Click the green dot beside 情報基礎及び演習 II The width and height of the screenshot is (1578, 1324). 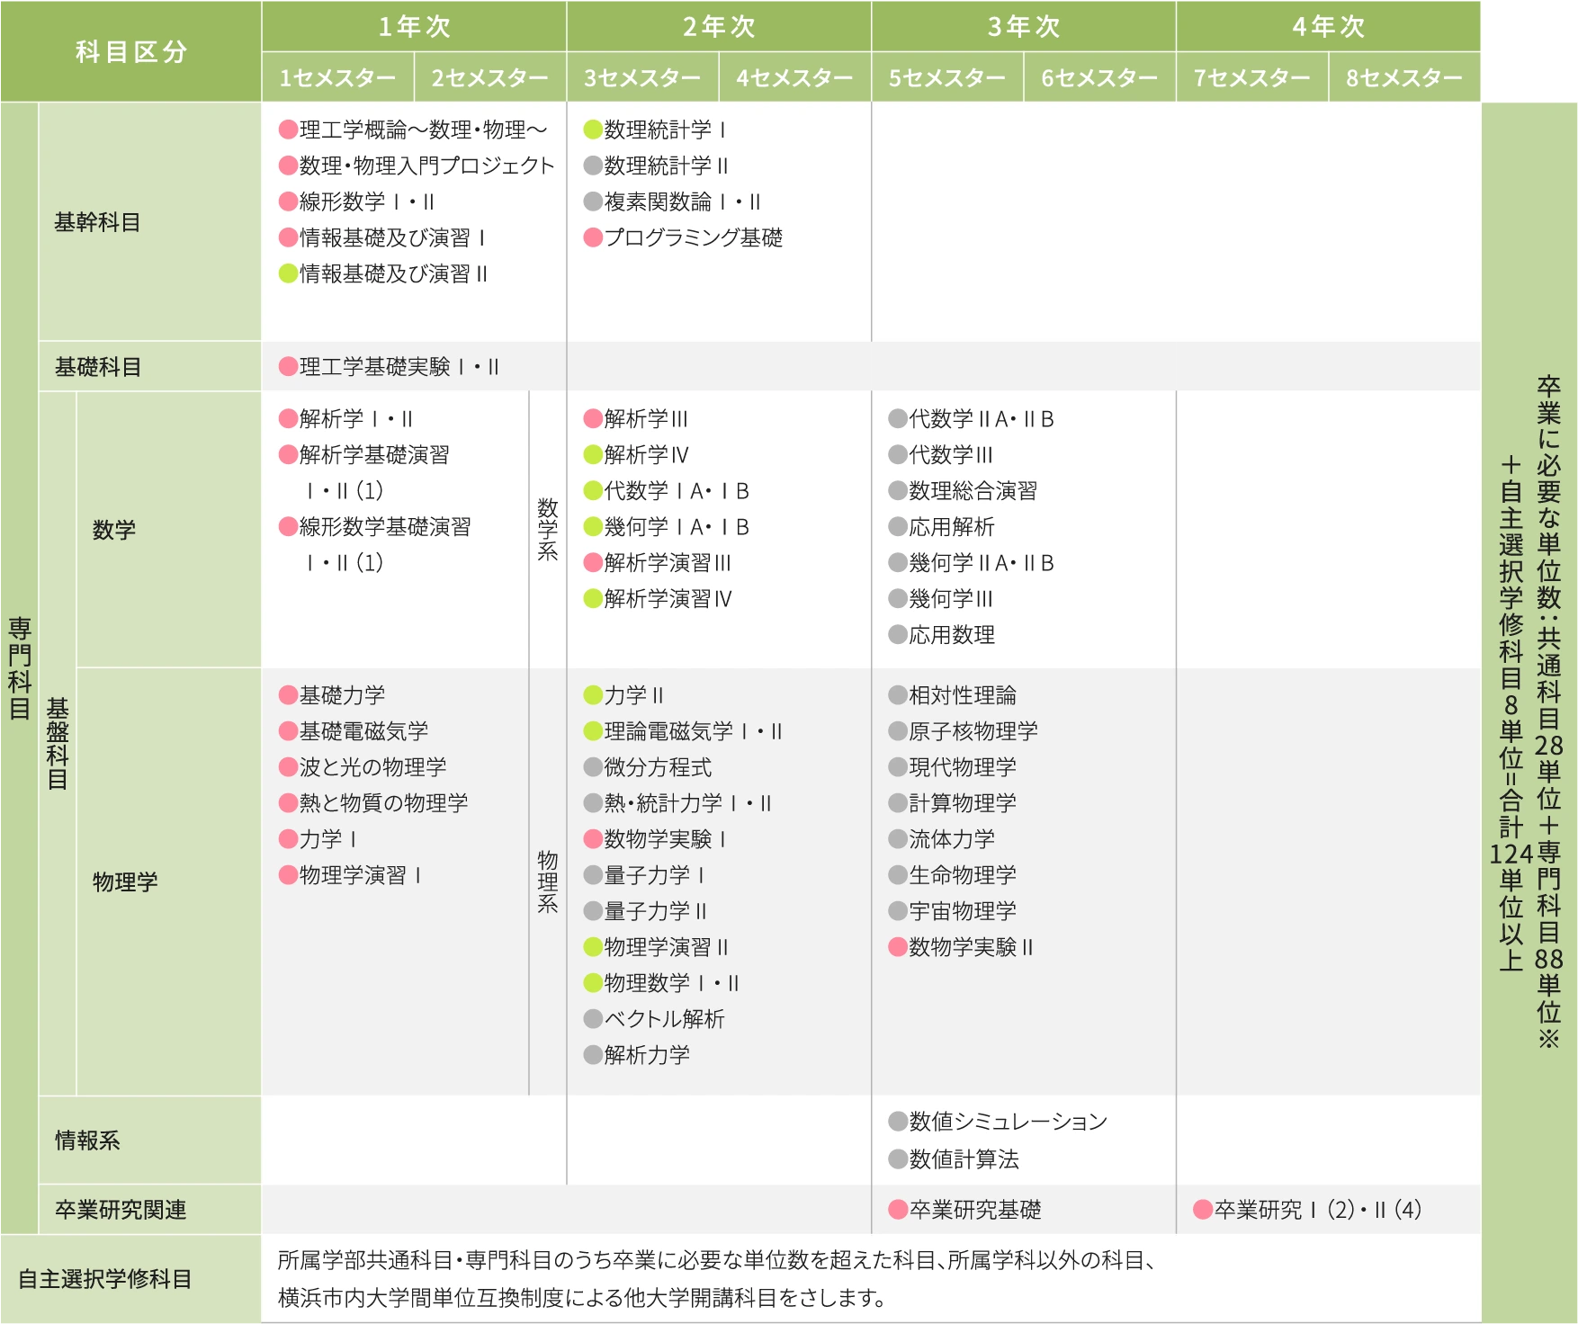(x=288, y=273)
